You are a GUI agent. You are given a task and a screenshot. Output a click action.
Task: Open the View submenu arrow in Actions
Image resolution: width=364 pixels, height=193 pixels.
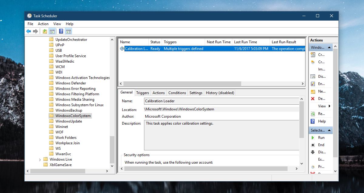click(x=329, y=106)
